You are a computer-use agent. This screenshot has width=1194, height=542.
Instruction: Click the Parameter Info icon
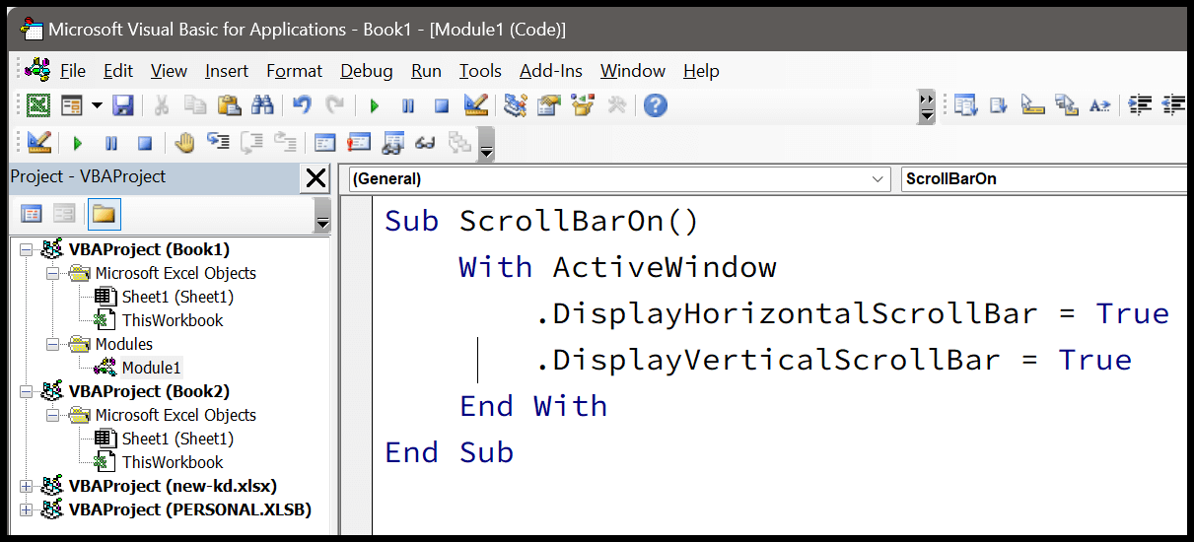pyautogui.click(x=1066, y=105)
